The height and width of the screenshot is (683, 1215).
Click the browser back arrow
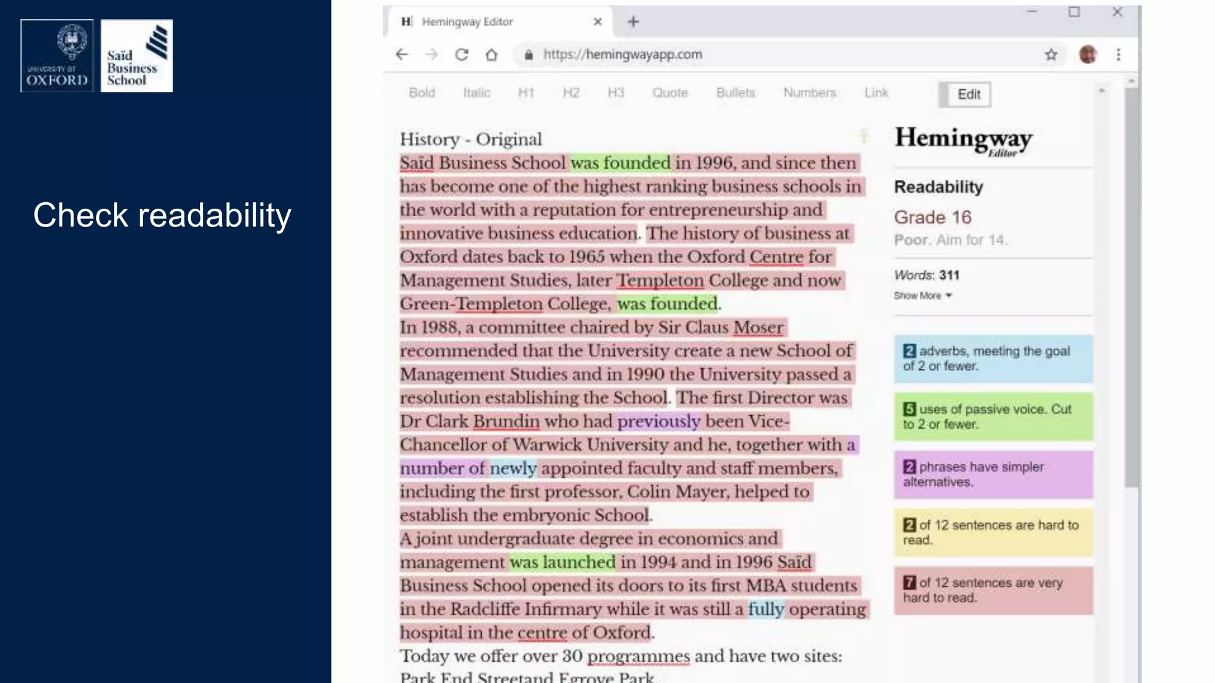[402, 55]
